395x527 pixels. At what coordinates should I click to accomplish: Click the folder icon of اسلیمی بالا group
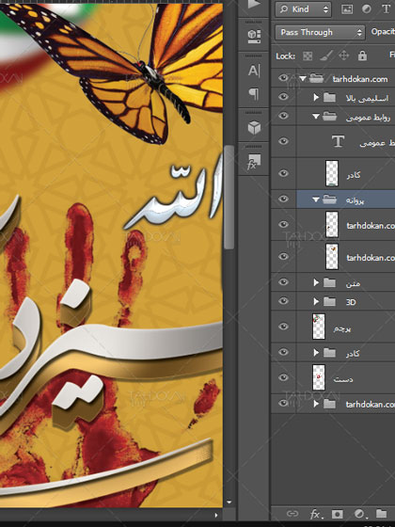point(329,98)
